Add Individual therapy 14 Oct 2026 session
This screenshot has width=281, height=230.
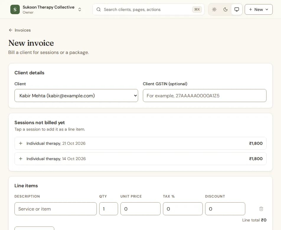[x=140, y=159]
